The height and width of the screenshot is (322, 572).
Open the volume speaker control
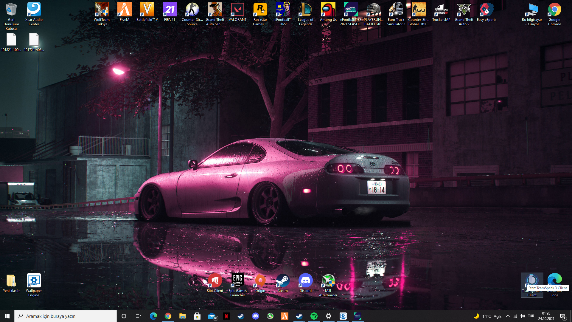522,316
